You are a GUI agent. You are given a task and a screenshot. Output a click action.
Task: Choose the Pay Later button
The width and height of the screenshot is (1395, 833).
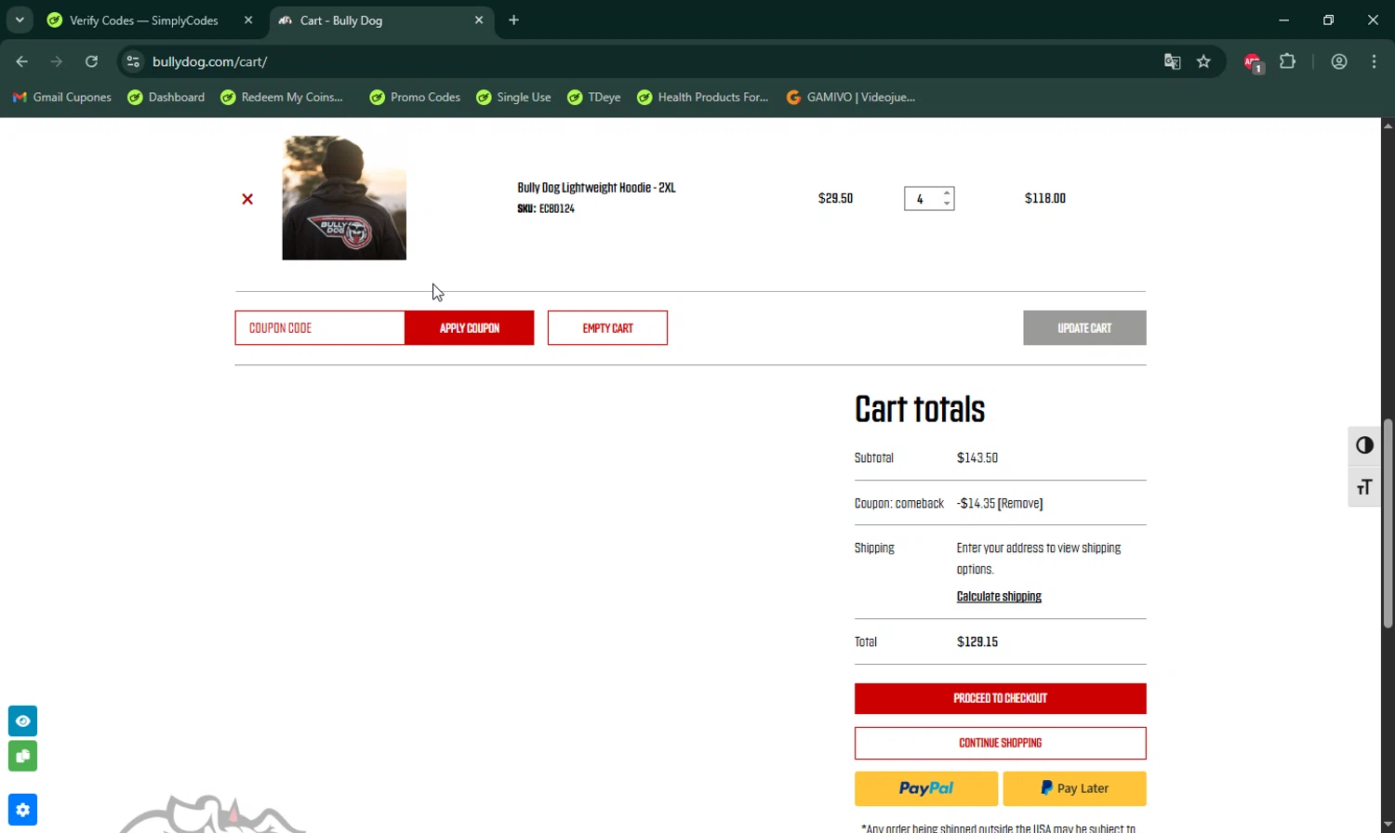pos(1074,788)
